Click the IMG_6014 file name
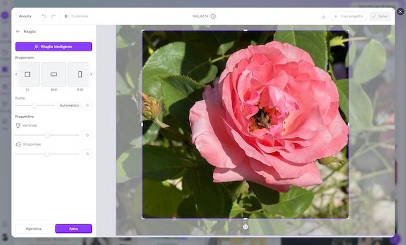 point(200,16)
